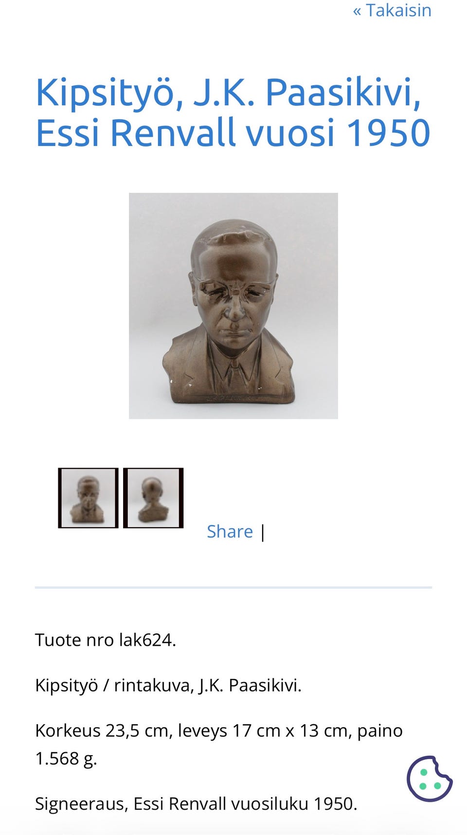Screen dimensions: 467x835
Task: Click the Signeeraus, Essi Renvall line
Action: [x=196, y=804]
